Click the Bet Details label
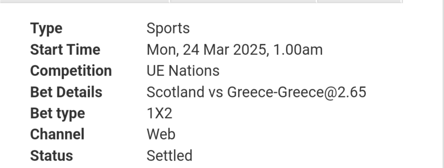 coord(66,92)
